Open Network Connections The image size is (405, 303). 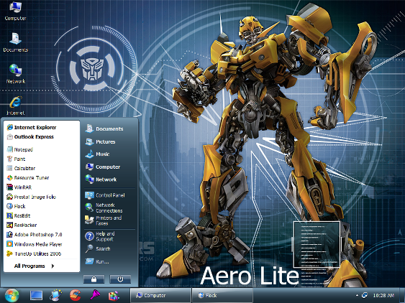click(104, 208)
